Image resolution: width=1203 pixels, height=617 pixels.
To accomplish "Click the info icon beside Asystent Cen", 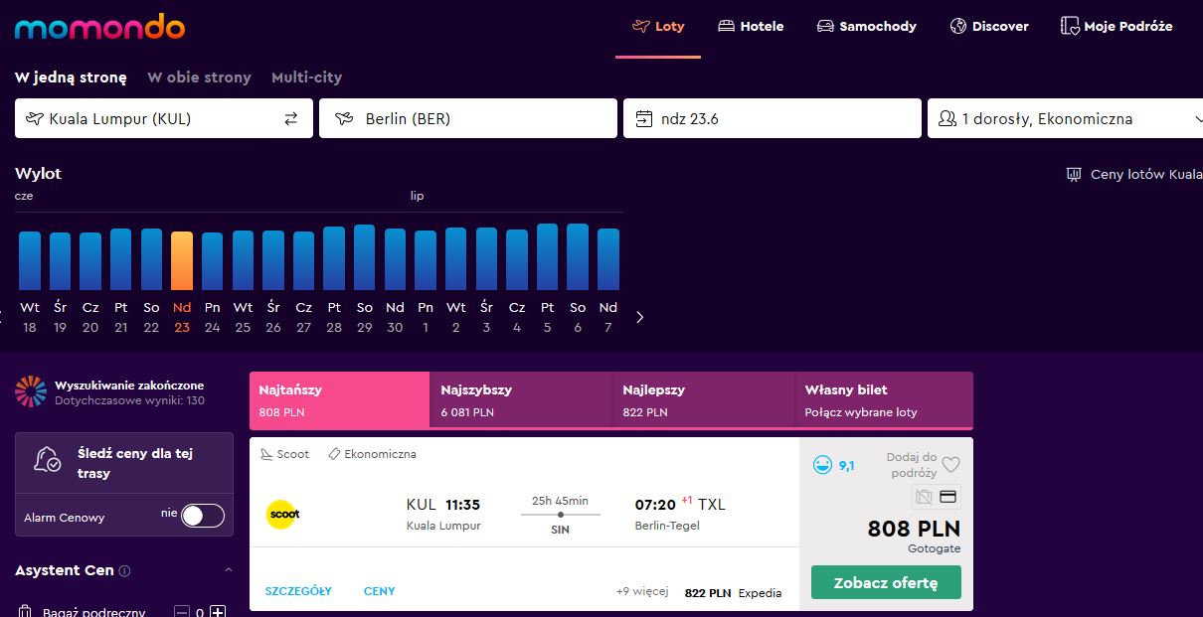I will (x=124, y=571).
